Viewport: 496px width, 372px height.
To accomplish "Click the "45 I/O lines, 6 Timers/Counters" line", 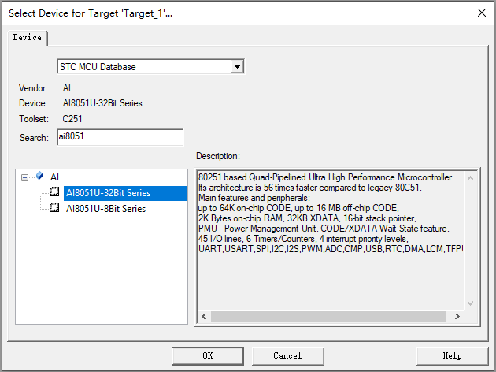I will [303, 239].
